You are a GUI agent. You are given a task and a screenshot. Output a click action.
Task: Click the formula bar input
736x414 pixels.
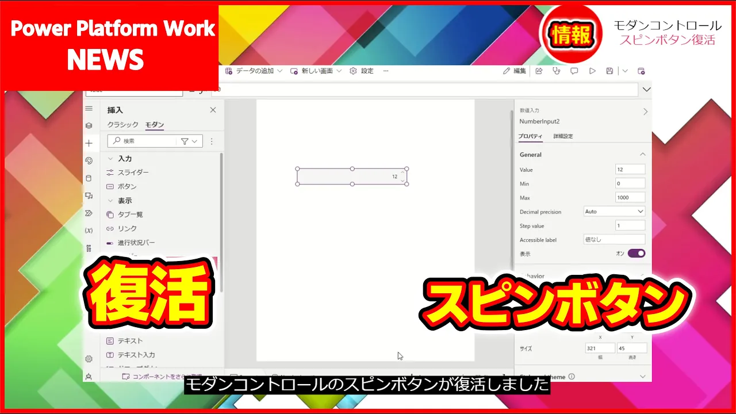pyautogui.click(x=424, y=90)
